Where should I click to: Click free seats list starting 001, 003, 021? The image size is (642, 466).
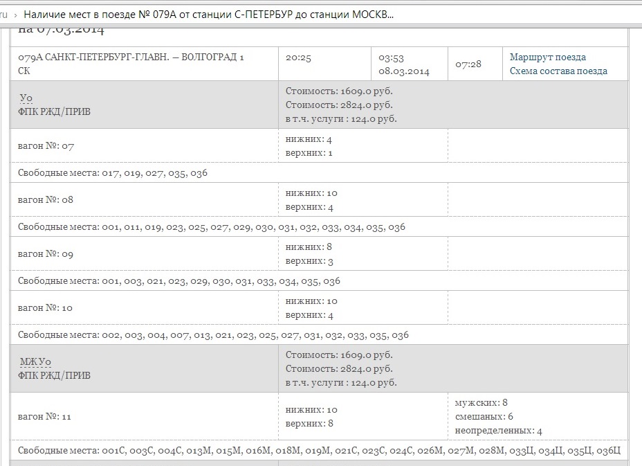179,281
